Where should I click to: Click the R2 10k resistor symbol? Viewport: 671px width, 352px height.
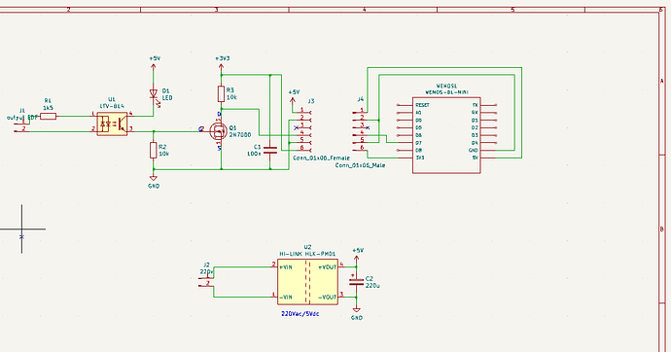154,151
